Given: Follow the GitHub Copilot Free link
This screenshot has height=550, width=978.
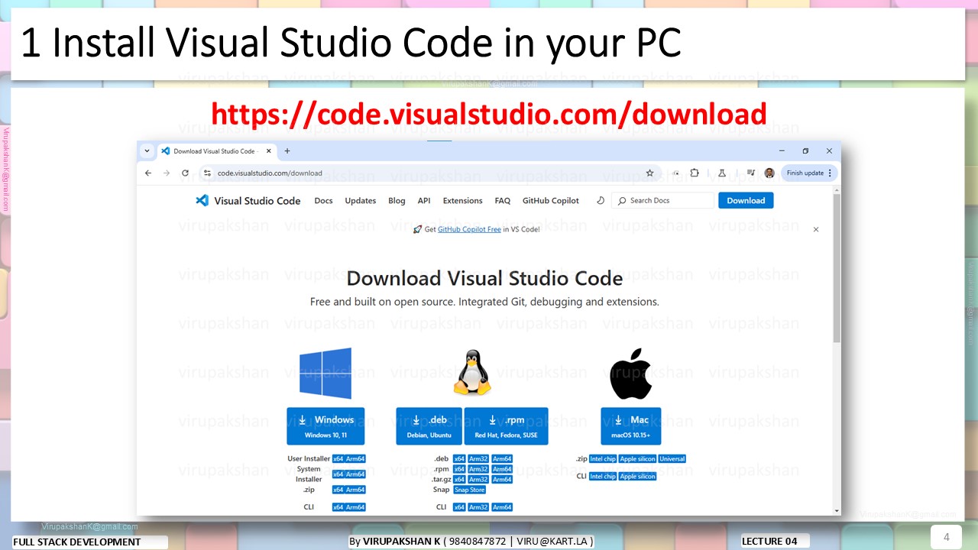Looking at the screenshot, I should pyautogui.click(x=469, y=229).
